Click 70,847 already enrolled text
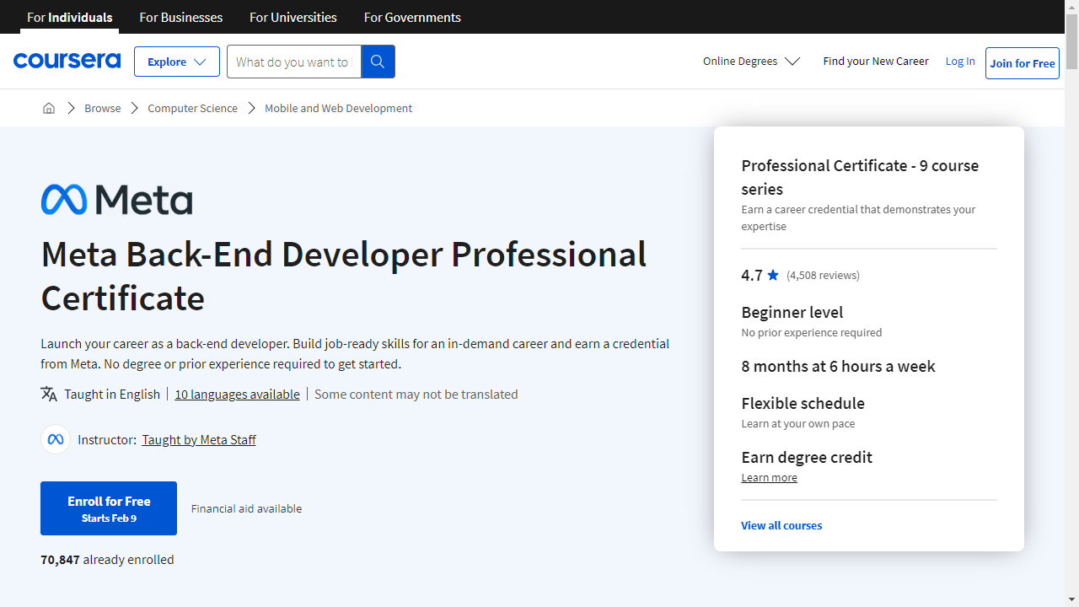Image resolution: width=1079 pixels, height=607 pixels. (107, 559)
